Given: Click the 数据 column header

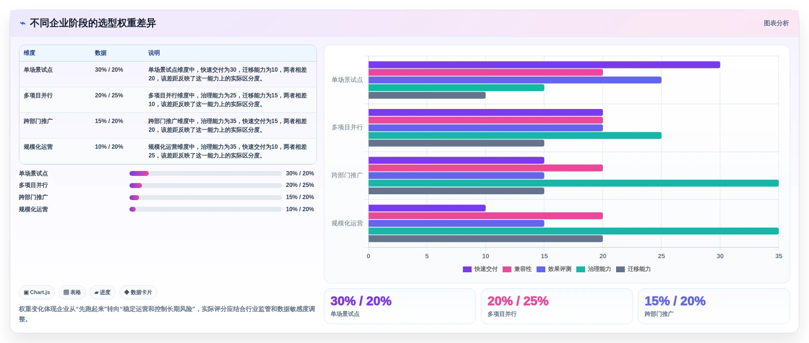Looking at the screenshot, I should [x=101, y=53].
